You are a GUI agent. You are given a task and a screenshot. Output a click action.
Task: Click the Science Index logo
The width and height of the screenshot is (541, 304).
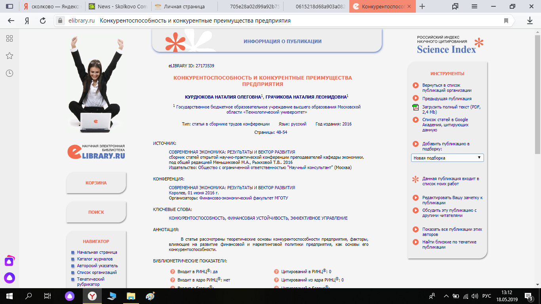pos(450,45)
